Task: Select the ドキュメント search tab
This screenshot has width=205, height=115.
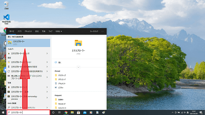Action: pyautogui.click(x=29, y=31)
